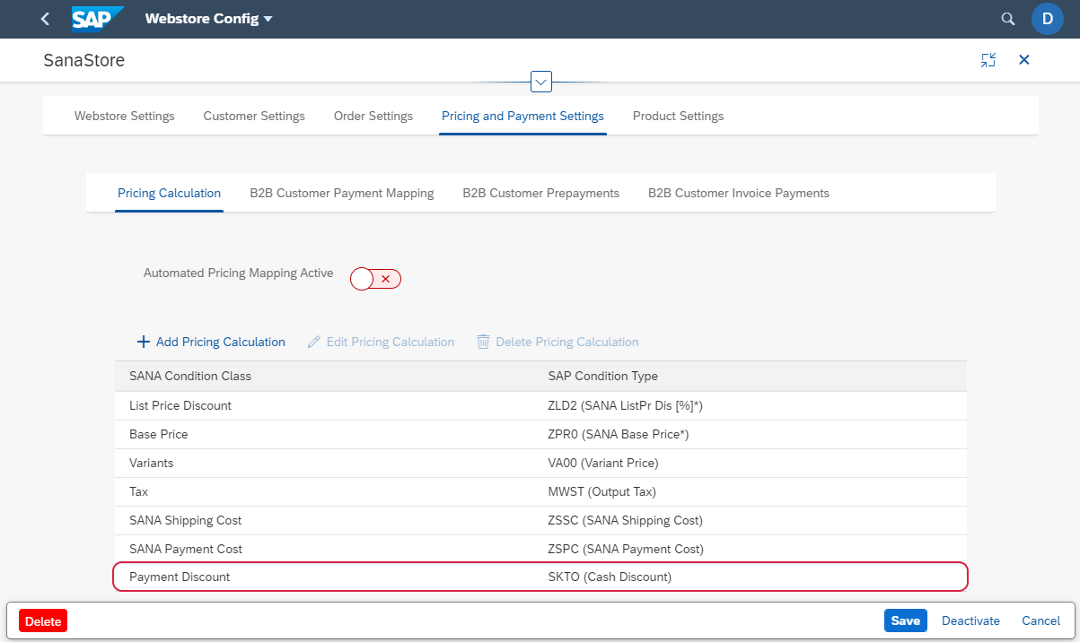Click the SanaStore page title

tap(84, 61)
